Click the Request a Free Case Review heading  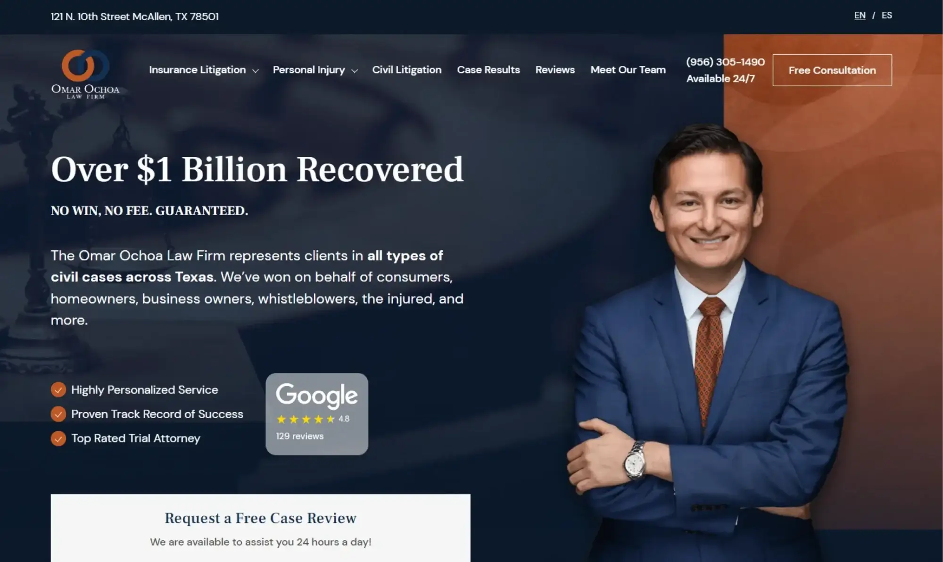coord(261,518)
